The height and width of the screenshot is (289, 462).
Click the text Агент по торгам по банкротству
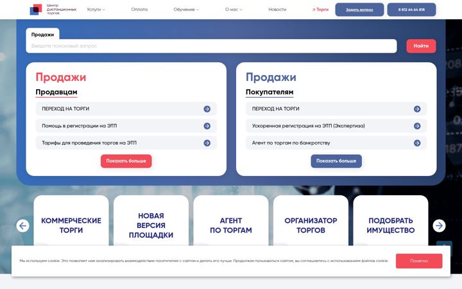click(291, 143)
